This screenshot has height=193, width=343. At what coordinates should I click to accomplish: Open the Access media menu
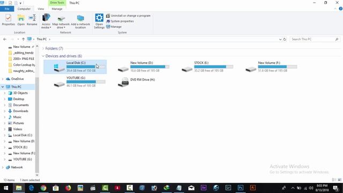click(x=46, y=21)
